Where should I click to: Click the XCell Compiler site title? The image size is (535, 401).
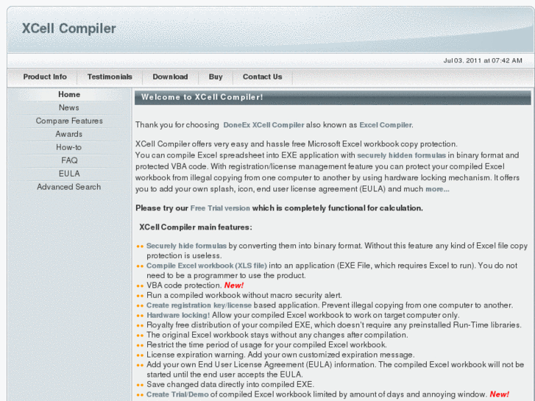point(69,28)
